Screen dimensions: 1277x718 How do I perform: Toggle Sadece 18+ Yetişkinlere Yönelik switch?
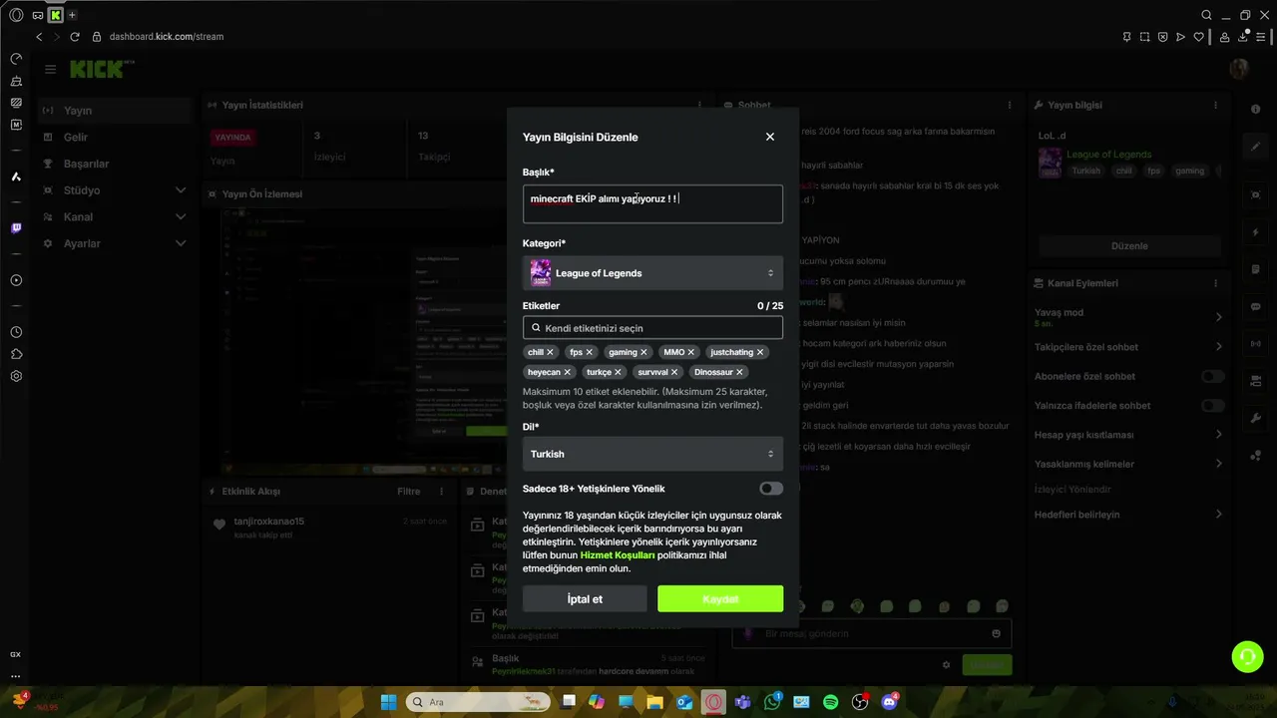tap(771, 489)
